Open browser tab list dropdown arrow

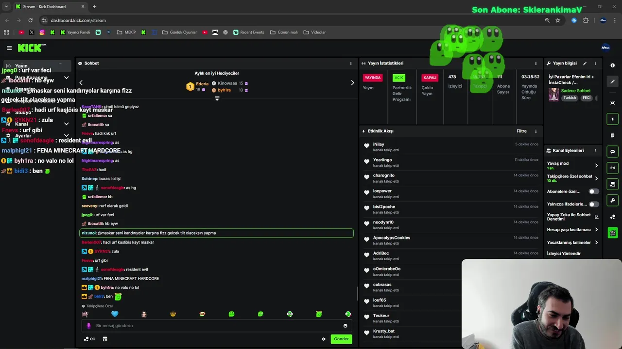(x=6, y=6)
